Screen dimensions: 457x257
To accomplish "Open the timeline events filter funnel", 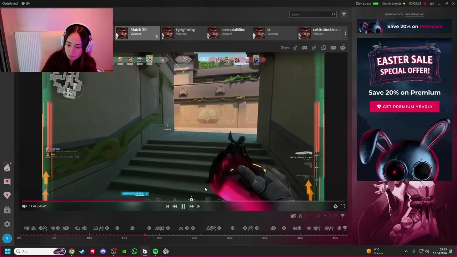I will pyautogui.click(x=343, y=216).
